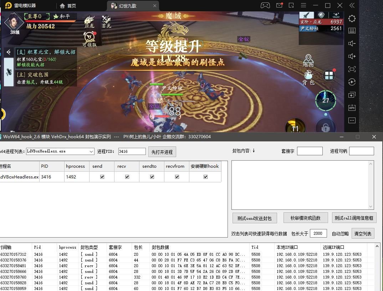The image size is (383, 291).
Task: Toggle fullscreen using the sidebar icon
Action: point(352,69)
